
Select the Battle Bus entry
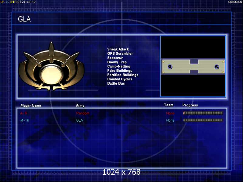116,83
